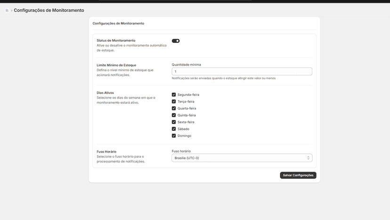Click the breadcrumb chevron separator

[x=11, y=10]
